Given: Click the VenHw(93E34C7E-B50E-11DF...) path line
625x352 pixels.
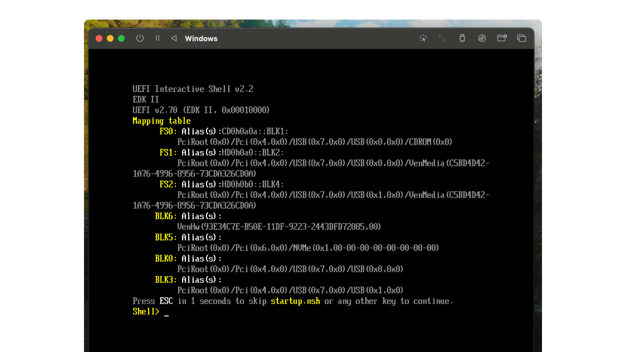Looking at the screenshot, I should (279, 227).
